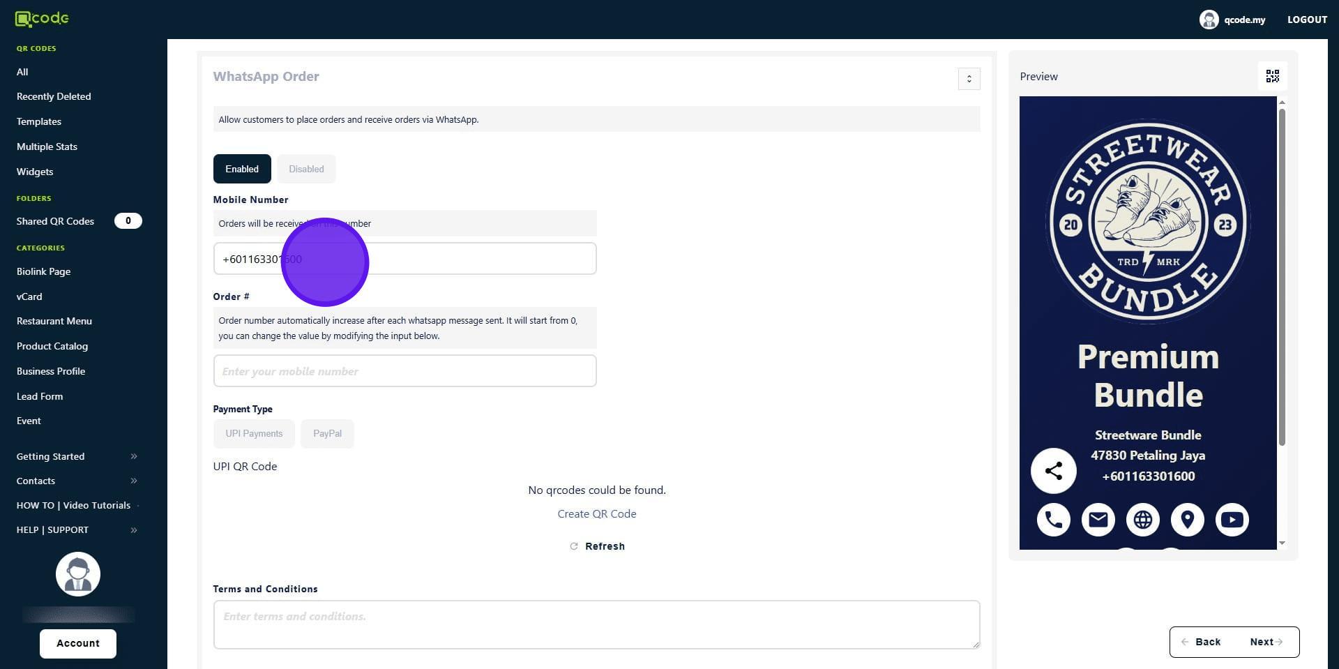Open Multiple Stats page
The image size is (1339, 669).
(47, 146)
